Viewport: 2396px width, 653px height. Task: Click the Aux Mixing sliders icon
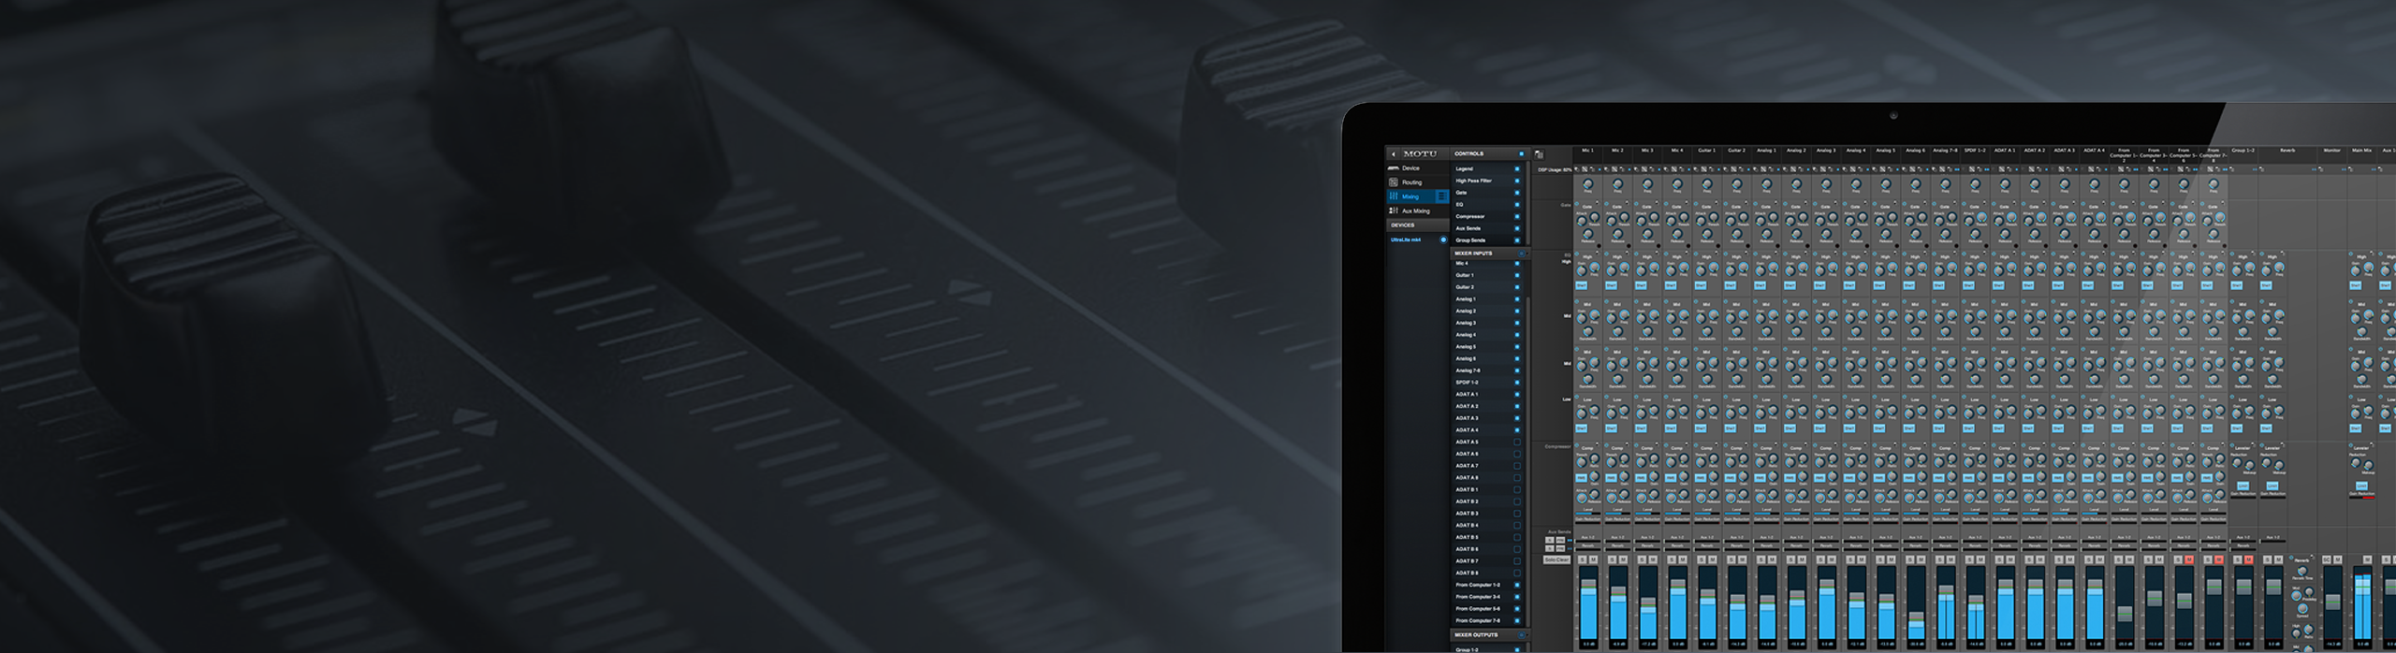pos(1394,211)
